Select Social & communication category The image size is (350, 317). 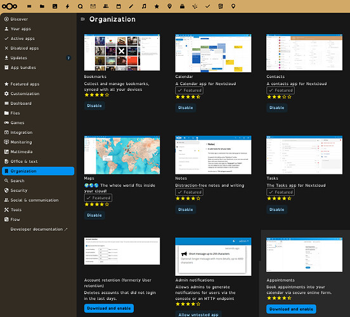click(x=38, y=200)
